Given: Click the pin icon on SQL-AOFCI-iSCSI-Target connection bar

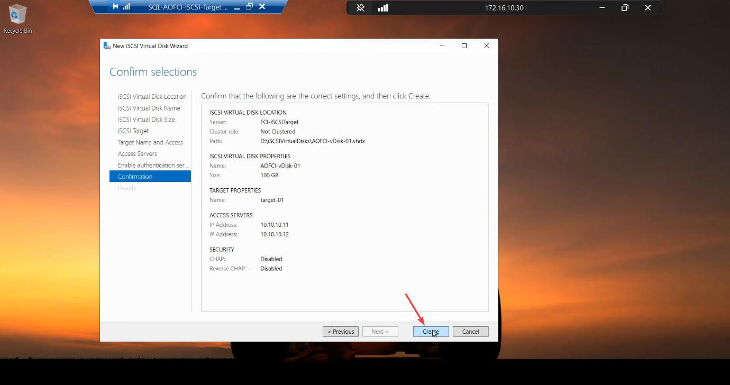Looking at the screenshot, I should (115, 7).
